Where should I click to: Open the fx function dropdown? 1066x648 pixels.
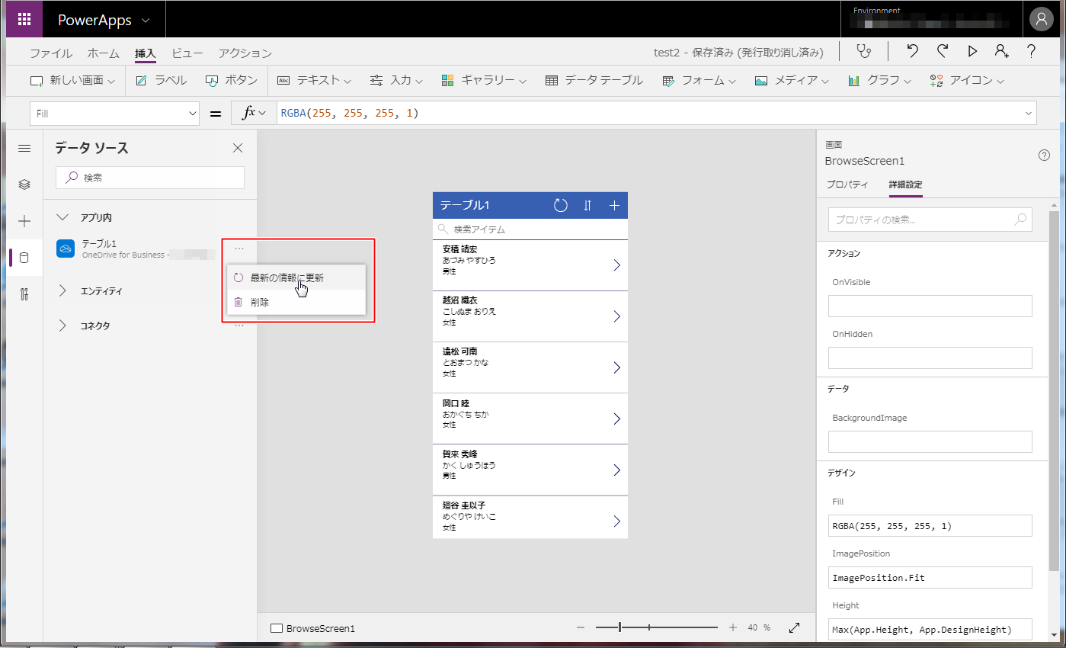(253, 114)
